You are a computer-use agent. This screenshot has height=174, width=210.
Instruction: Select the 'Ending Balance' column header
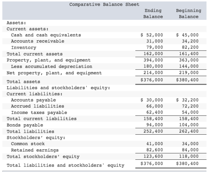pos(153,13)
